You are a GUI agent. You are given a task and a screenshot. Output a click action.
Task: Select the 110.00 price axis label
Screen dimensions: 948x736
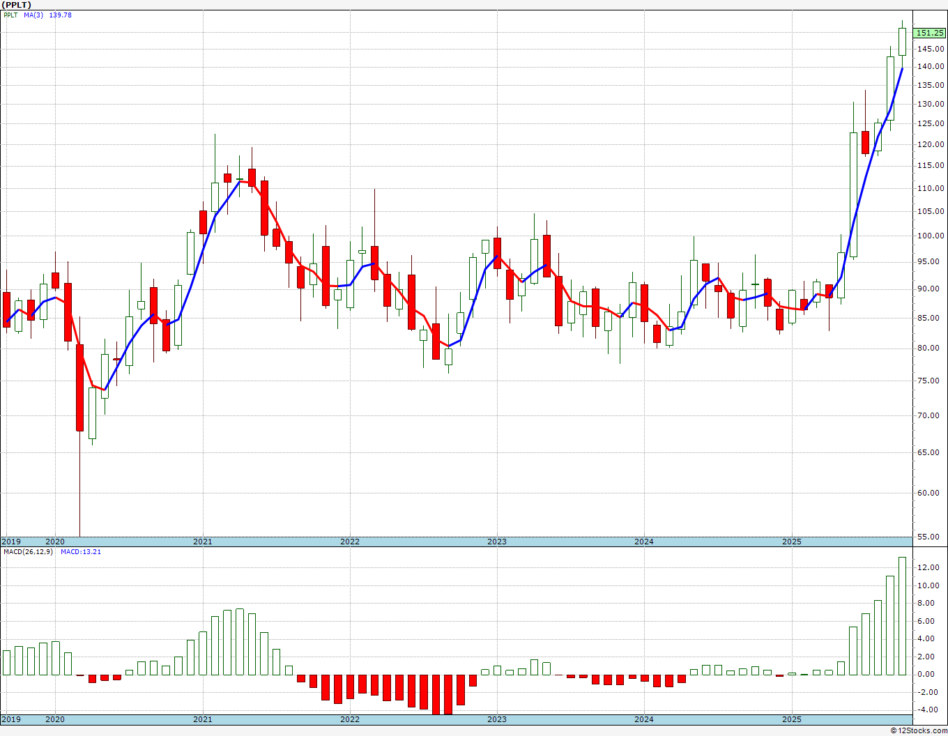coord(931,188)
